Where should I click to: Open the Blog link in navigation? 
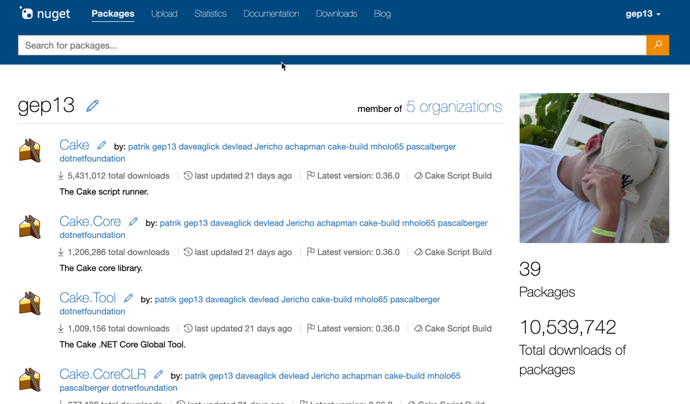click(x=382, y=14)
